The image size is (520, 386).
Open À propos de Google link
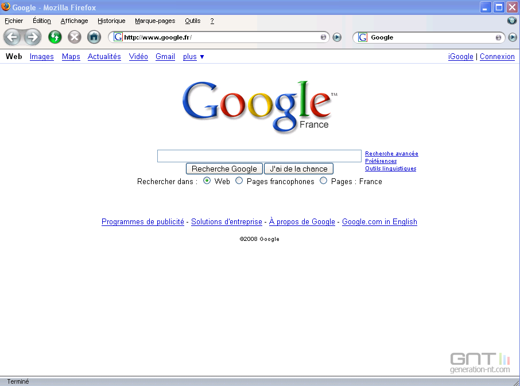coord(302,221)
